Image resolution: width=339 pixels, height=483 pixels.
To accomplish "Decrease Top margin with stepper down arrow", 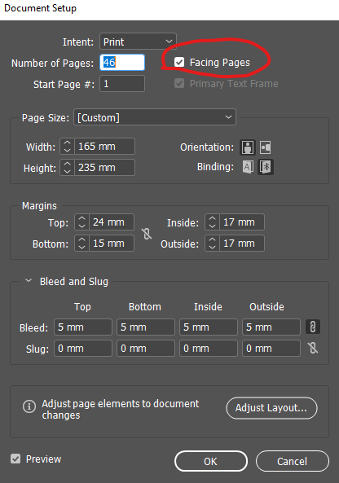I will (x=81, y=226).
